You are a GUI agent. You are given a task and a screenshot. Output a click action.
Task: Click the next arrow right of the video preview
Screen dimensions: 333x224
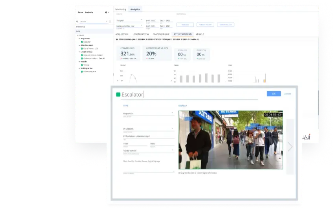tap(290, 147)
